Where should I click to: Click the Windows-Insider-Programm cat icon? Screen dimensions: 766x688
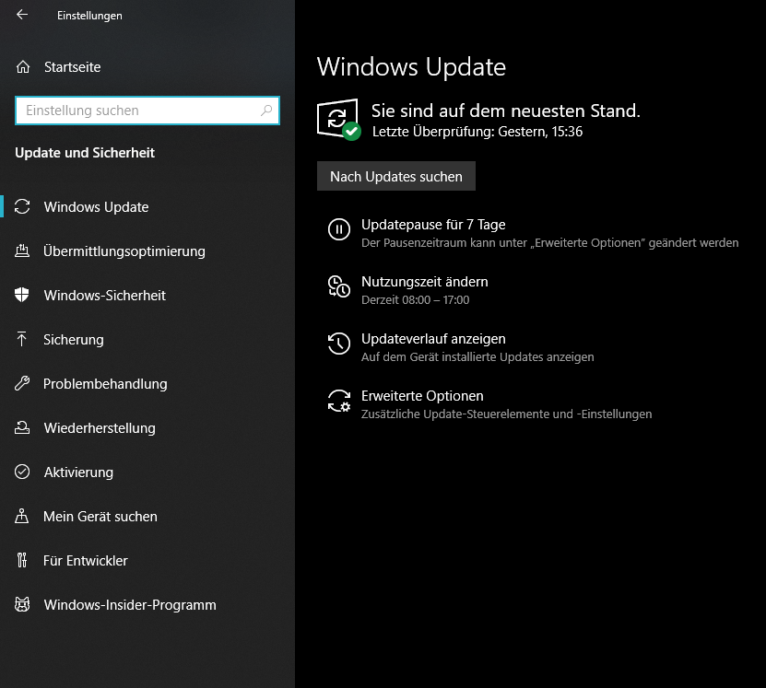pos(22,604)
